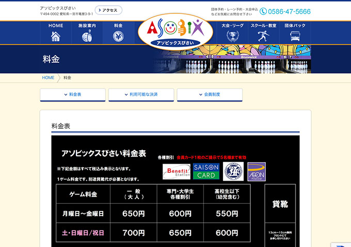Viewport: 351px width, 247px height.
Task: Open the 大会・リーグ navigation item
Action: point(233,32)
